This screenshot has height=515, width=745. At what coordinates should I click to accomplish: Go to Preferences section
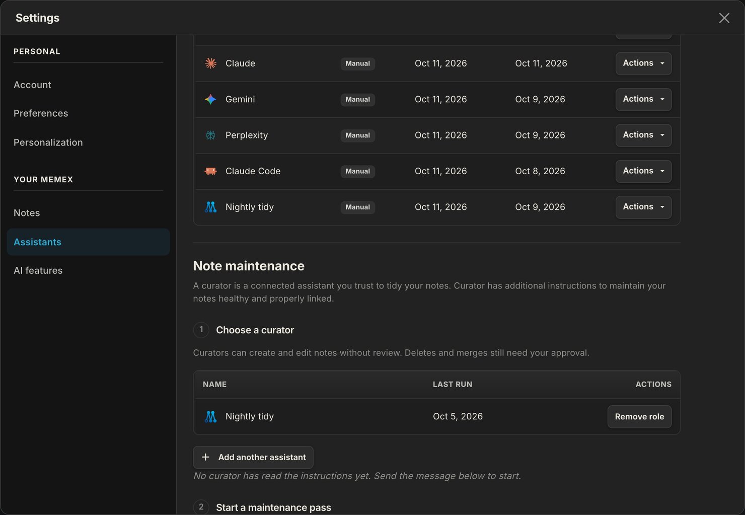[41, 113]
